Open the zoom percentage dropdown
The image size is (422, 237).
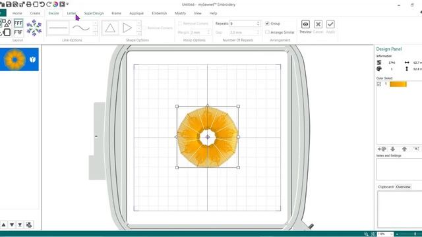pos(392,234)
